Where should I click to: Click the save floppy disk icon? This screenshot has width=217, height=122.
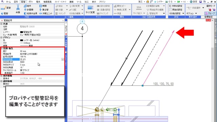[200, 2]
